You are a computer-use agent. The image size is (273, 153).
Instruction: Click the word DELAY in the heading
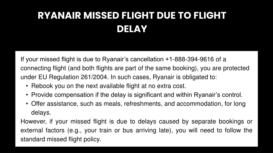pos(132,29)
